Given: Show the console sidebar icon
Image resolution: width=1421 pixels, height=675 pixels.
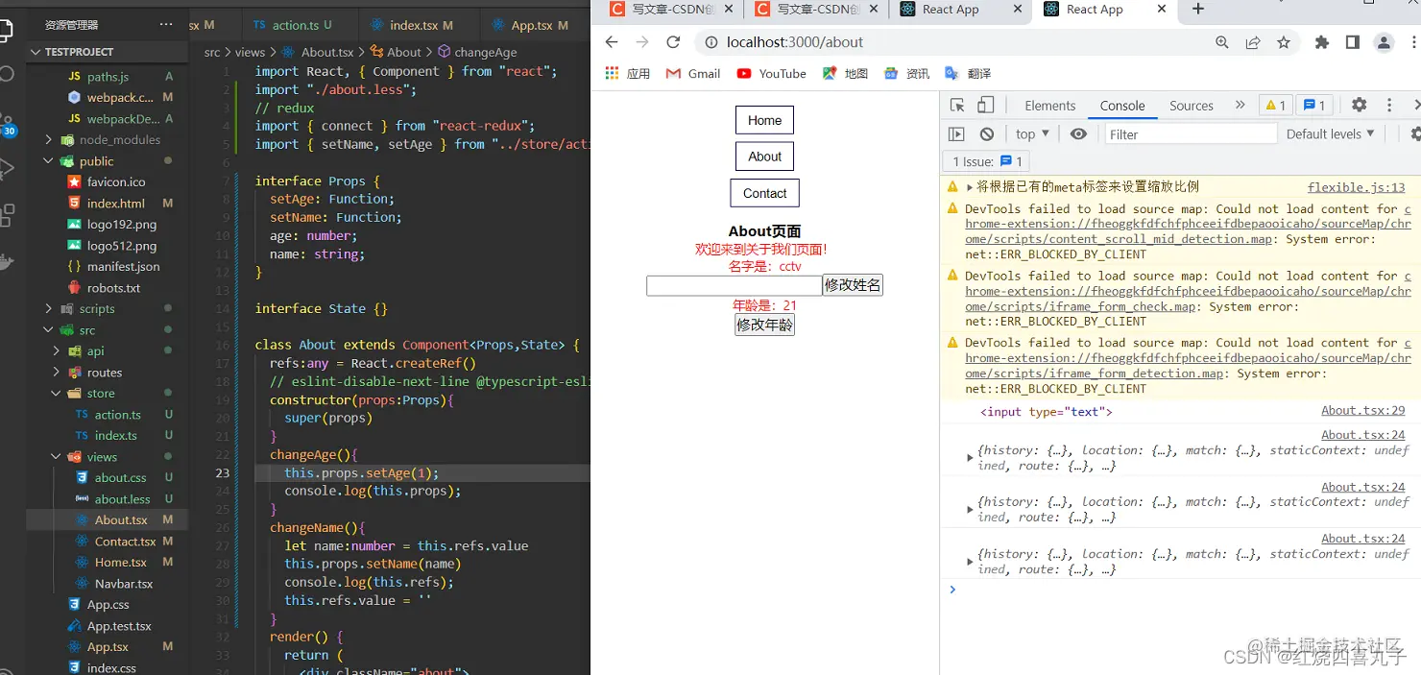Looking at the screenshot, I should 956,134.
